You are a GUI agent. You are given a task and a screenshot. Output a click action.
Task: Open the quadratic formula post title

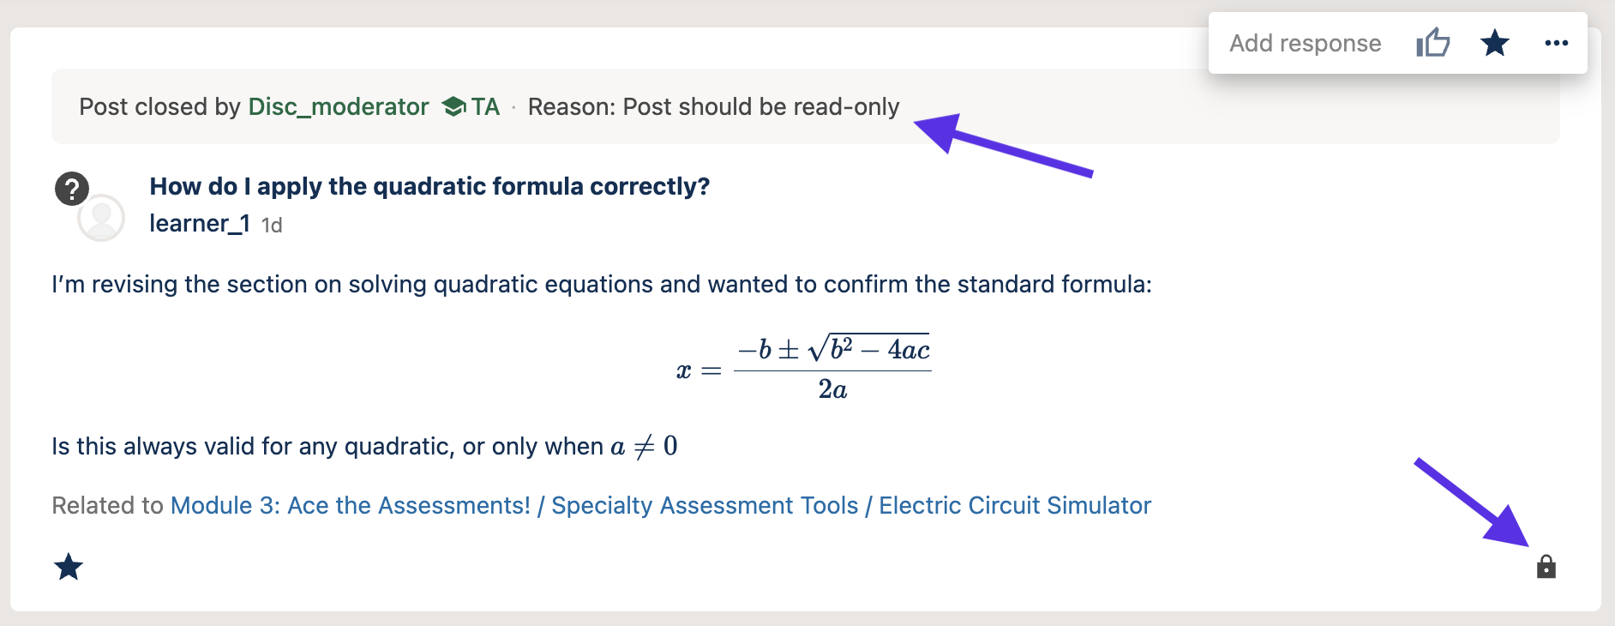coord(429,186)
